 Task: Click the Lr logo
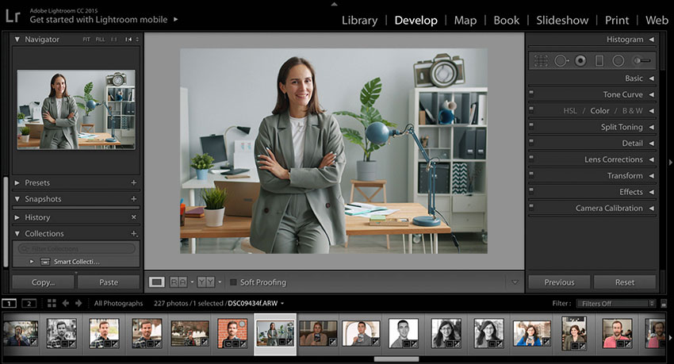pyautogui.click(x=13, y=16)
